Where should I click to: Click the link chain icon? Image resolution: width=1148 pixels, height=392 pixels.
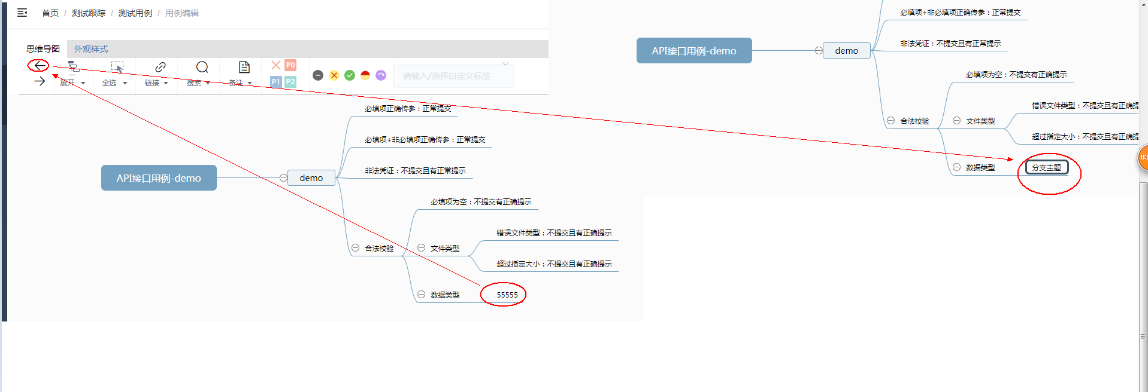pos(160,67)
